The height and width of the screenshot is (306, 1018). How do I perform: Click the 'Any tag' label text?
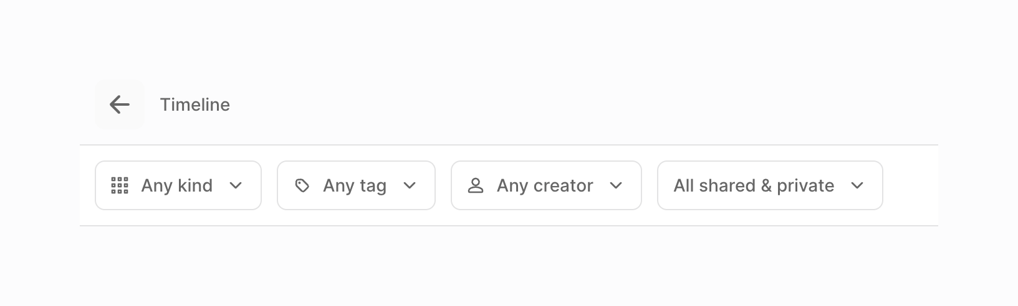pyautogui.click(x=355, y=185)
